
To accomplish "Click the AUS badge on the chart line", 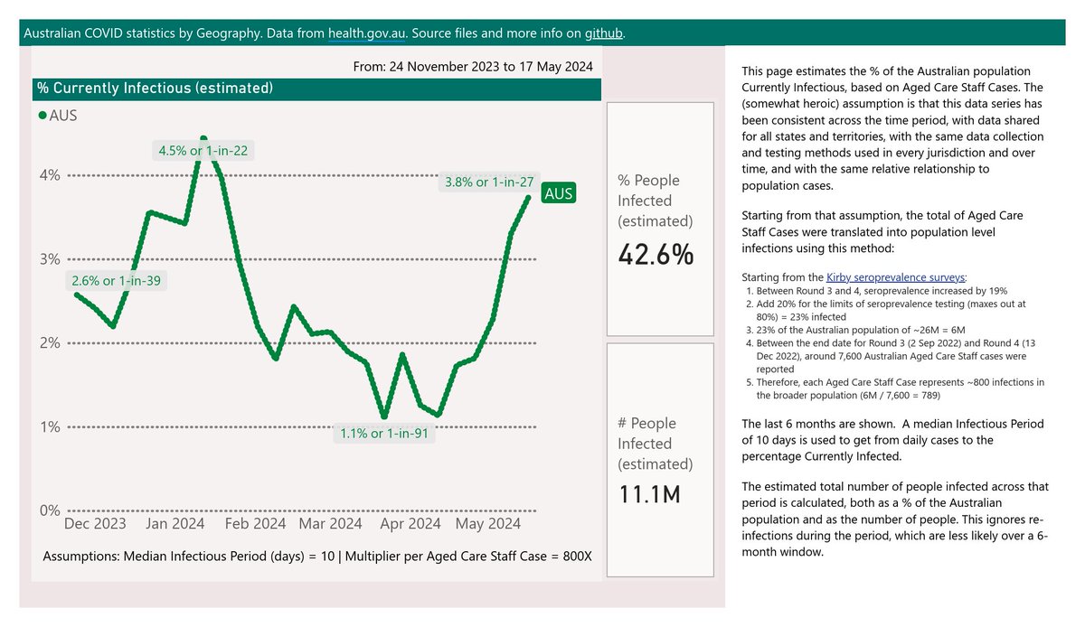I will [558, 192].
